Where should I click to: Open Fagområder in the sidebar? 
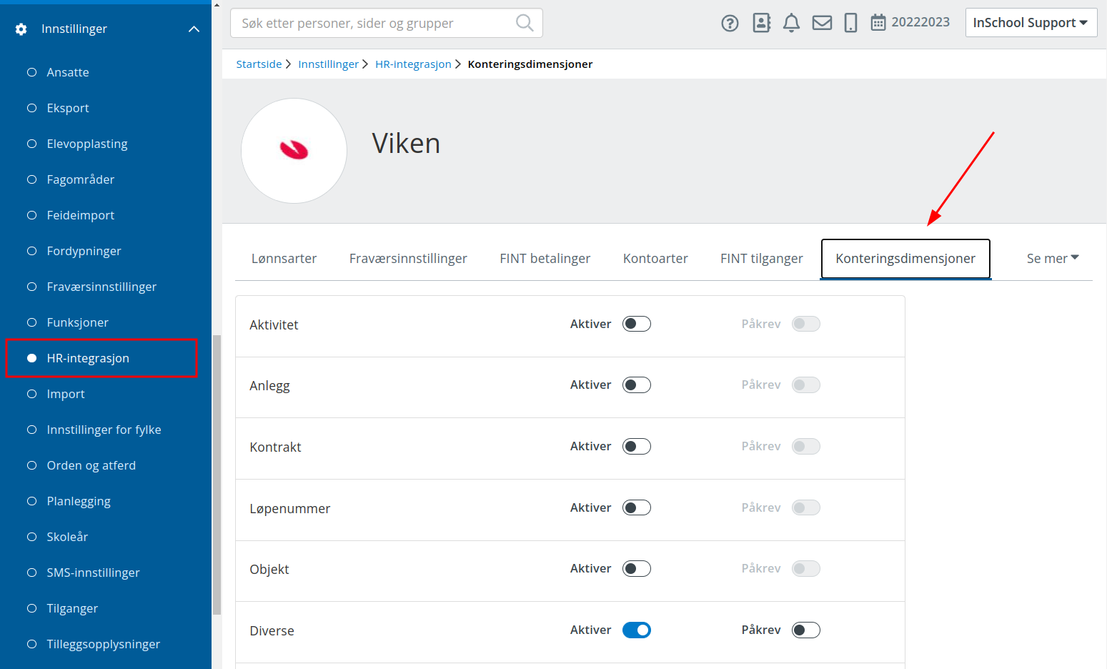coord(81,179)
